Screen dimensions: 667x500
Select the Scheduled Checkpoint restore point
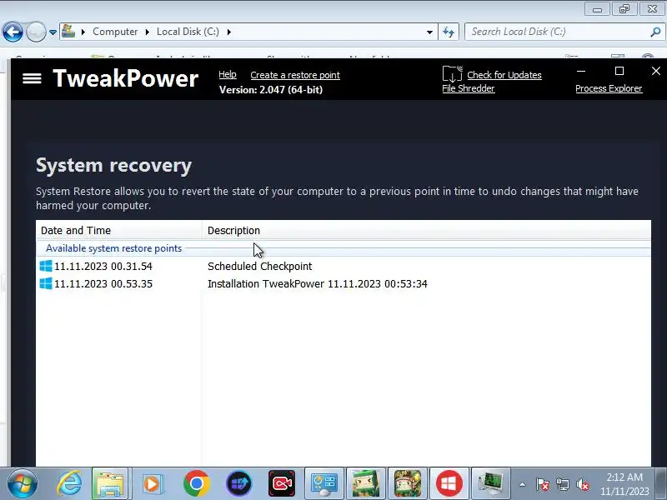pyautogui.click(x=259, y=266)
